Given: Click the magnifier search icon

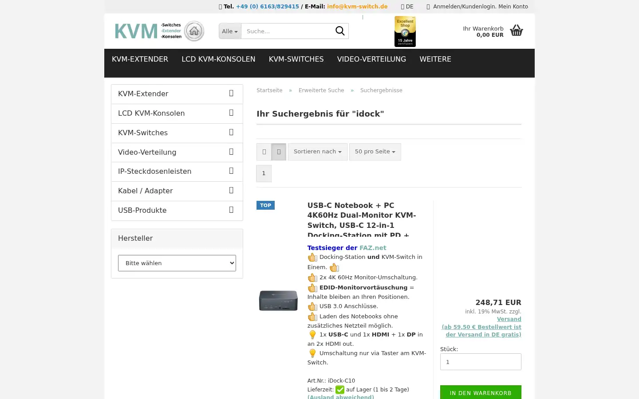Looking at the screenshot, I should click(x=340, y=31).
